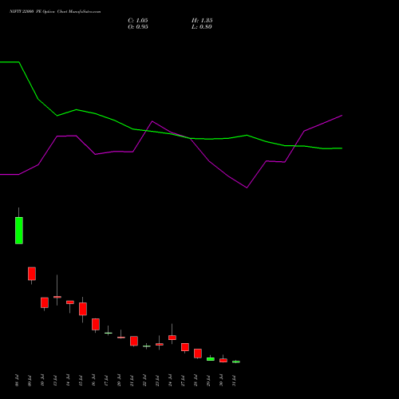Select the large green candle at 08 Jul
399x399 pixels.
point(19,231)
